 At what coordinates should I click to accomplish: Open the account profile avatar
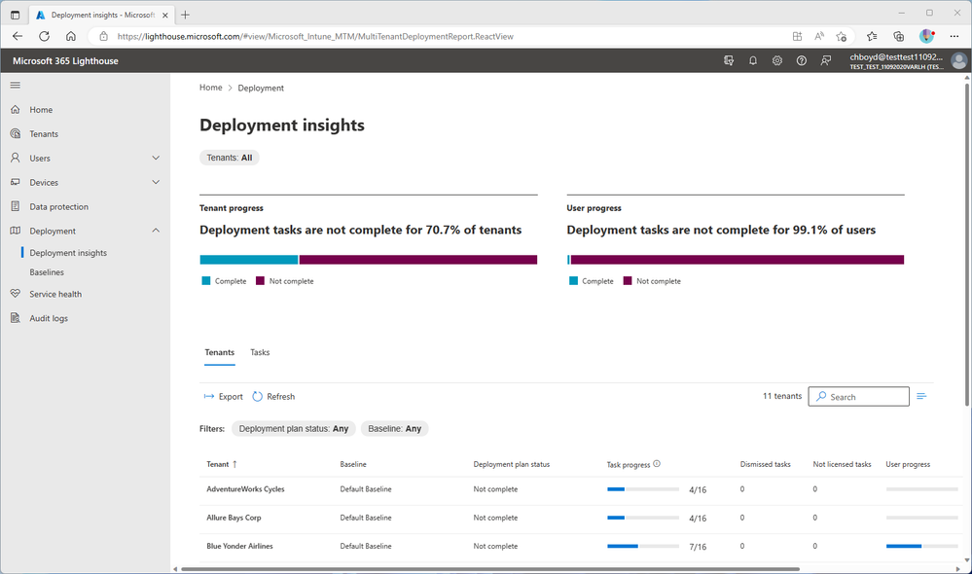point(958,60)
